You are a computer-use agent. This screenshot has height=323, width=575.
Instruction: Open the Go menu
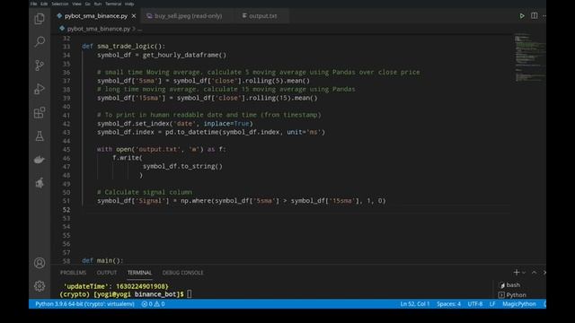tap(88, 4)
